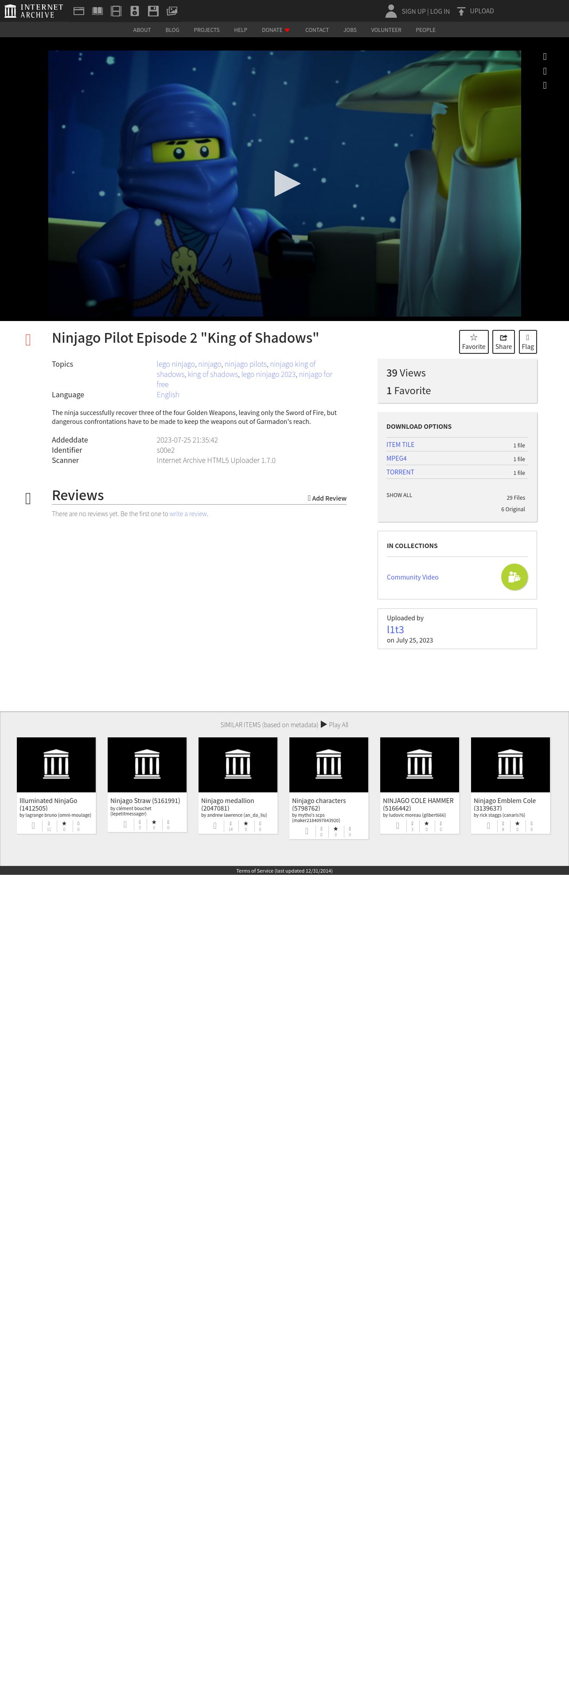Open the Audio speaker icon in top bar

(134, 11)
